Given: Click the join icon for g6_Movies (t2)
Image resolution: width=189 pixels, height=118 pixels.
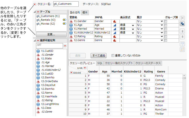Looking at the screenshot, I should click(64, 24).
